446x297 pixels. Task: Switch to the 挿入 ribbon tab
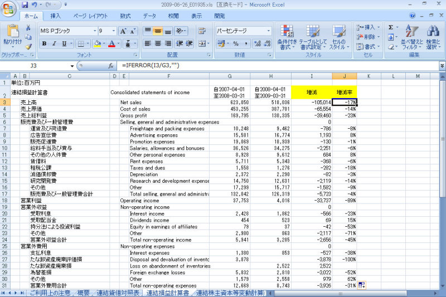(55, 16)
